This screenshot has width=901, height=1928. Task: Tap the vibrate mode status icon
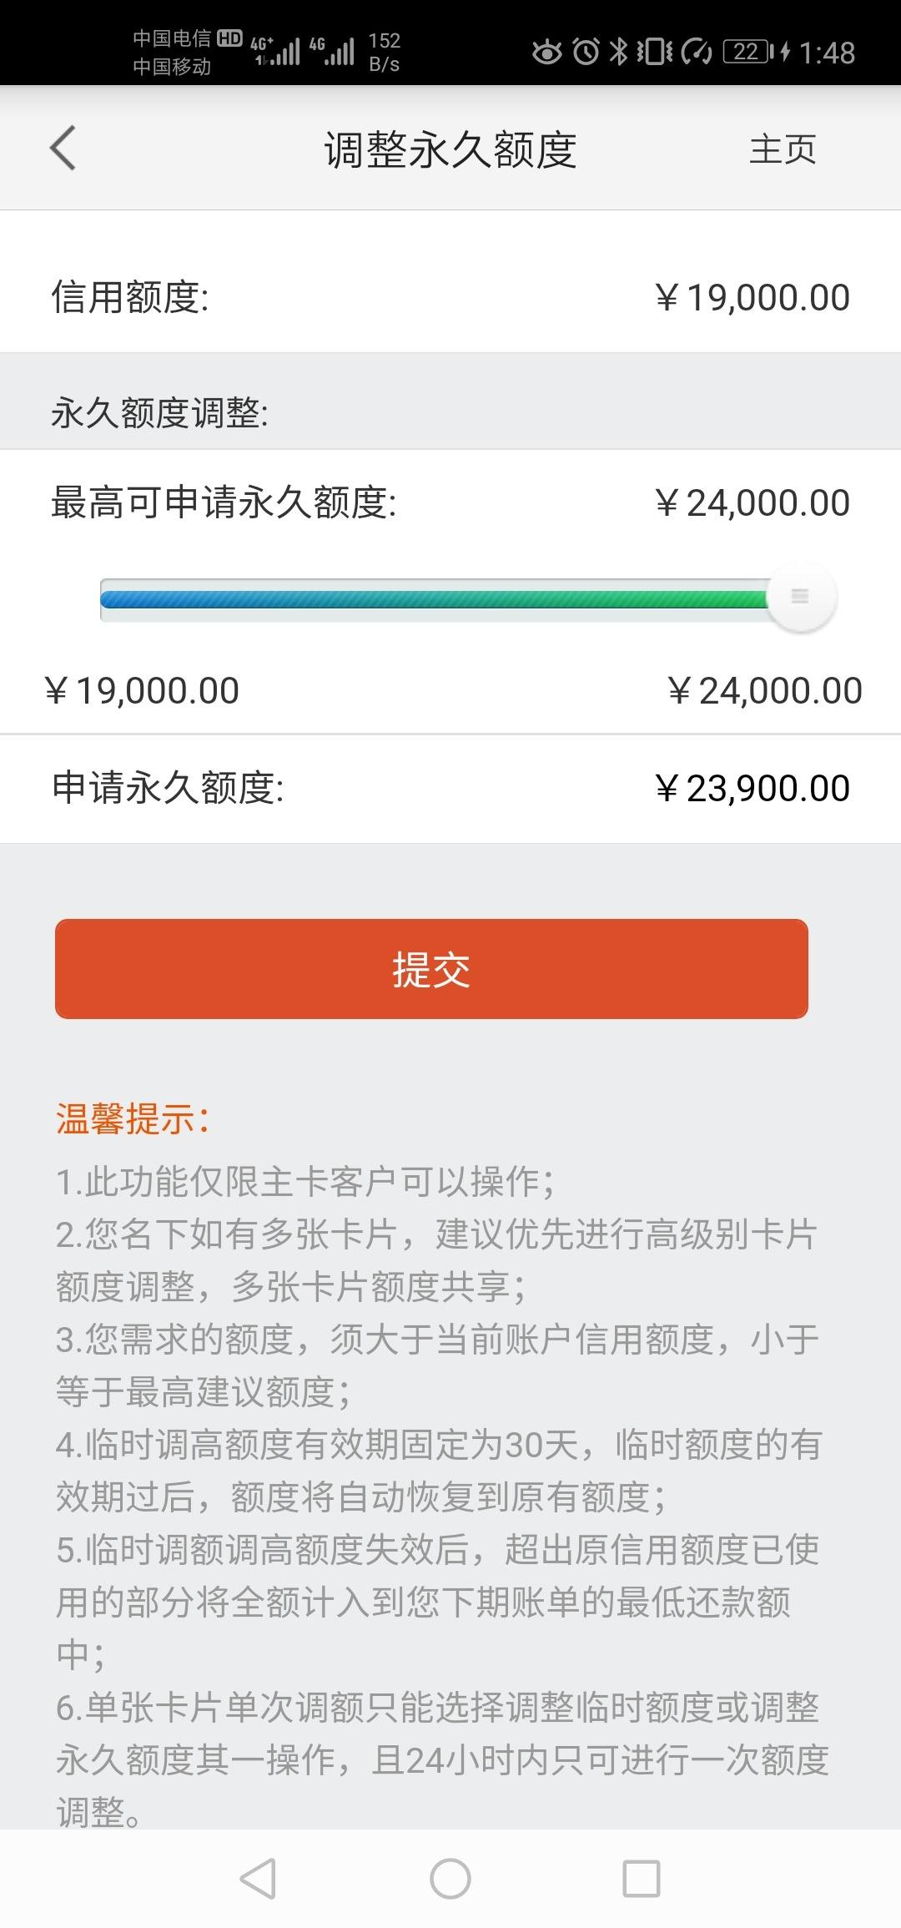point(656,52)
